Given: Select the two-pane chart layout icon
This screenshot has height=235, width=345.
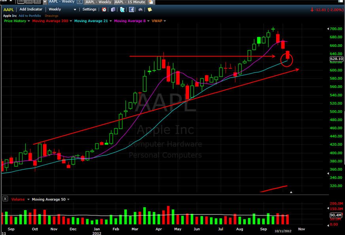Looking at the screenshot, I should (x=29, y=2).
